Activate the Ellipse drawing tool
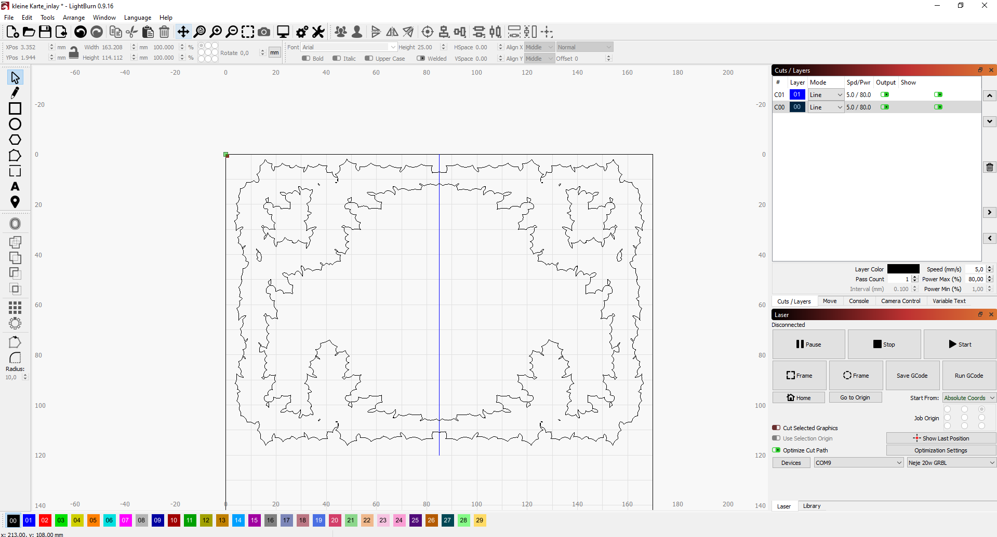This screenshot has height=537, width=997. tap(15, 125)
